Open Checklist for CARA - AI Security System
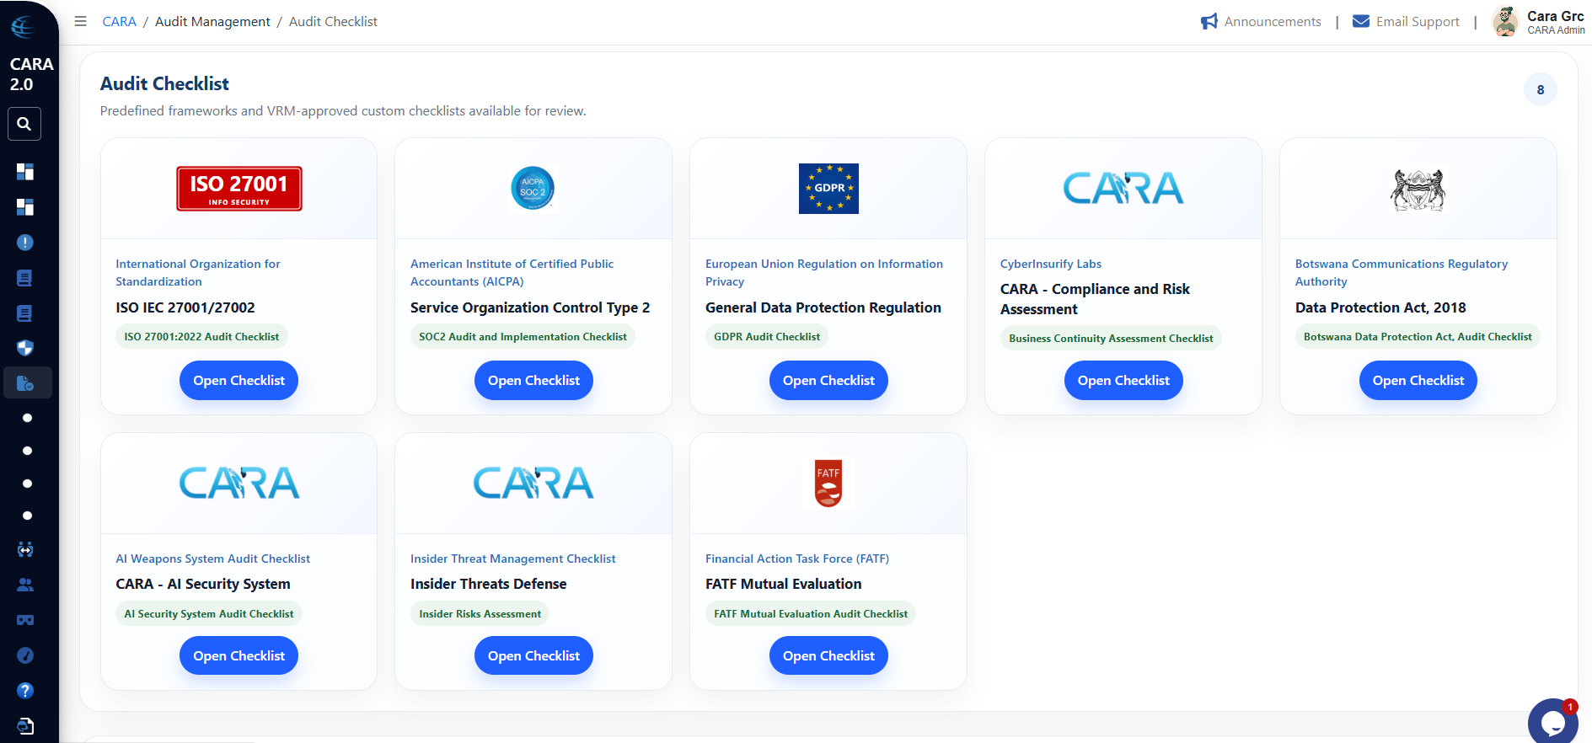Image resolution: width=1592 pixels, height=743 pixels. [x=239, y=655]
